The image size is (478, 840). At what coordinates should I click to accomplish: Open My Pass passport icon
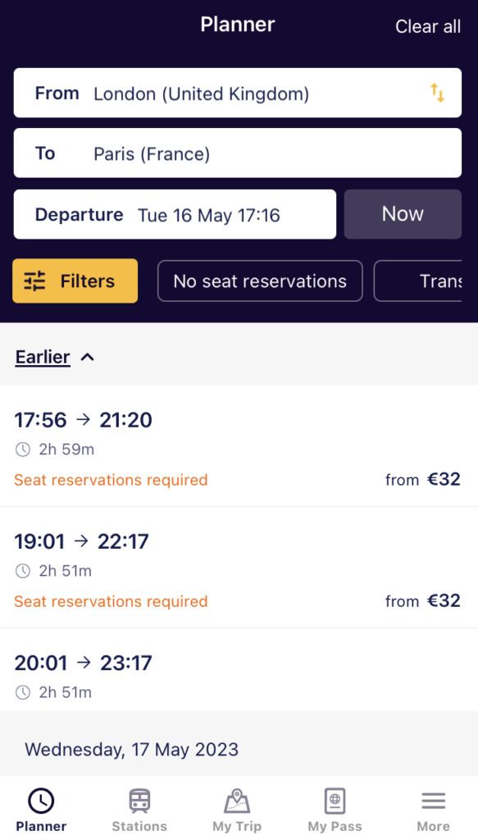(335, 801)
